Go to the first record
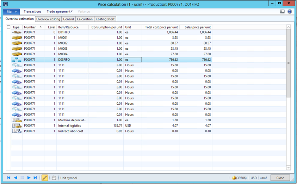The height and width of the screenshot is (184, 297). click(x=8, y=178)
